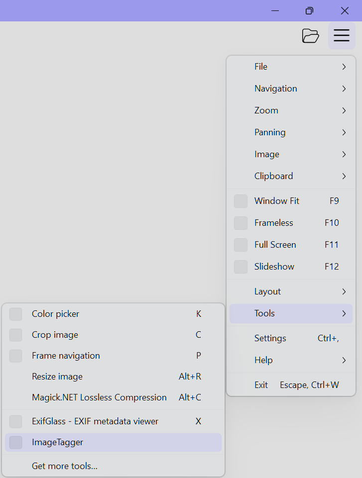
Task: Open the Settings menu entry
Action: pyautogui.click(x=270, y=338)
